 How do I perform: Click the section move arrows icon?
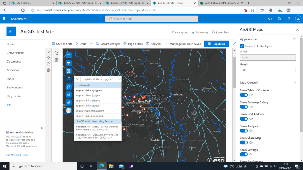48,57
